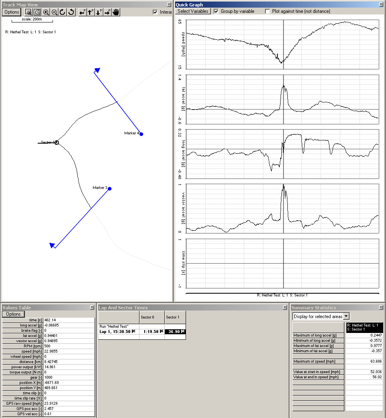Click the Sector 1 start marker on track
Image resolution: width=386 pixels, height=418 pixels.
(57, 143)
